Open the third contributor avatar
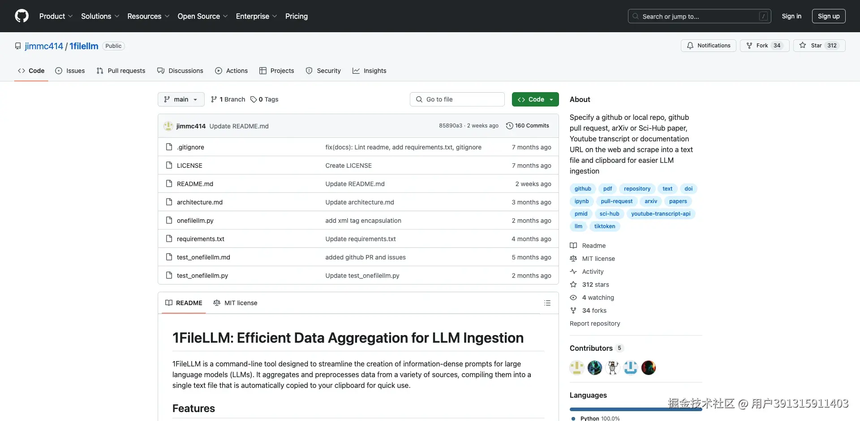Image resolution: width=860 pixels, height=421 pixels. (x=613, y=368)
